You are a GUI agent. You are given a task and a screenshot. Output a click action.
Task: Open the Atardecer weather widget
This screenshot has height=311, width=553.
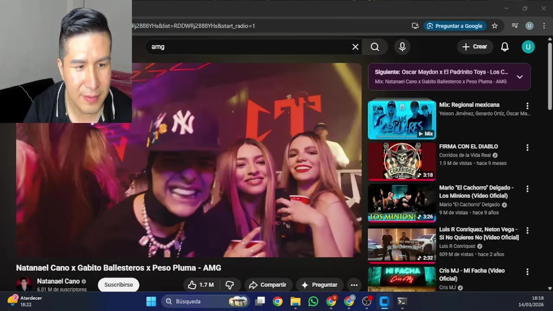[25, 301]
